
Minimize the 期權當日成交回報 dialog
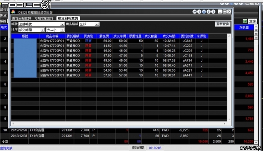pos(220,11)
